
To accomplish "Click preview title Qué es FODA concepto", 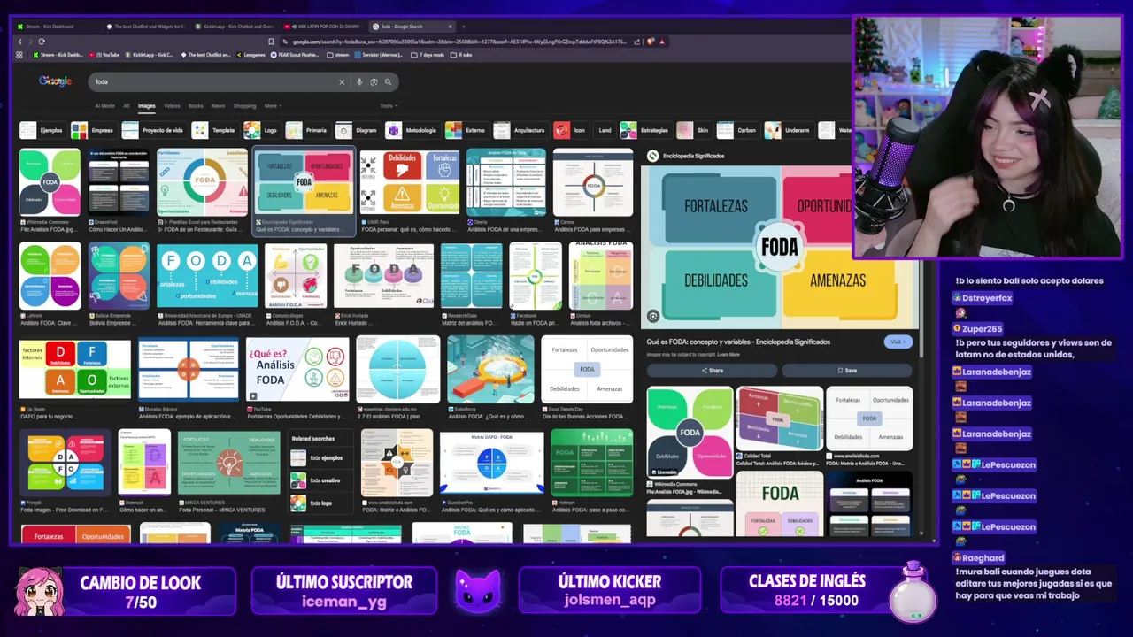I will tap(738, 342).
